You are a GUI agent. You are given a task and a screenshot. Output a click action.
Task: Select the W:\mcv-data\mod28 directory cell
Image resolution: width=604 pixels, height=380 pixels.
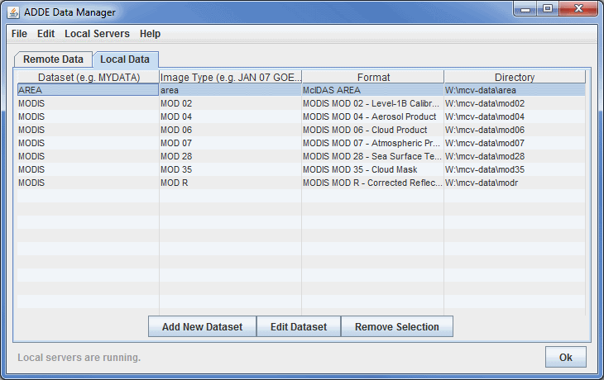(x=515, y=156)
